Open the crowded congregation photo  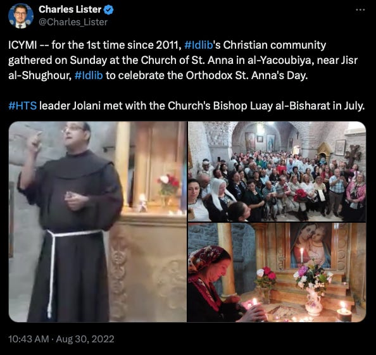point(277,171)
